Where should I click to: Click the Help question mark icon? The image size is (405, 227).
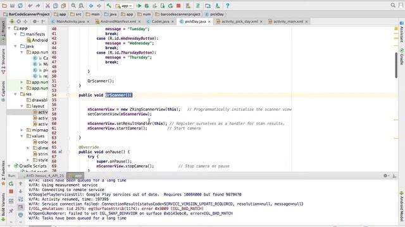coord(228,6)
